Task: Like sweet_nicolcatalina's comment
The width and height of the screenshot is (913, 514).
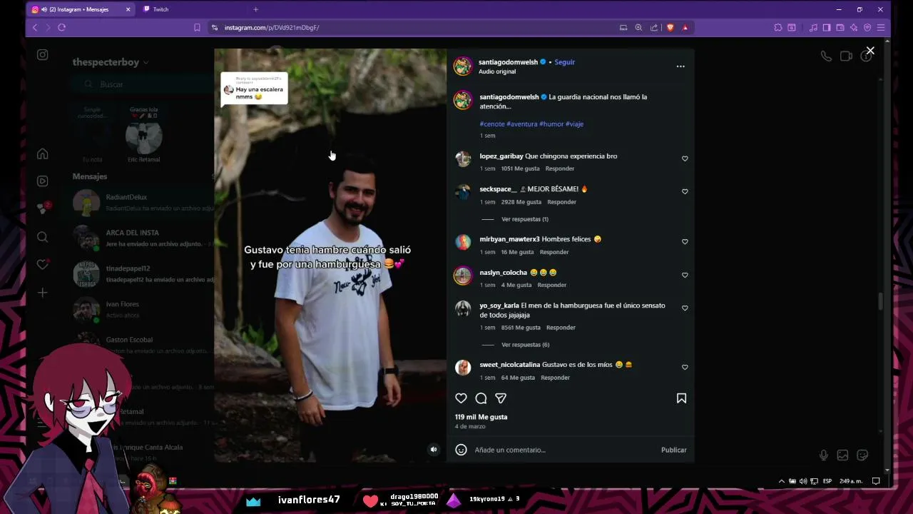Action: click(685, 367)
